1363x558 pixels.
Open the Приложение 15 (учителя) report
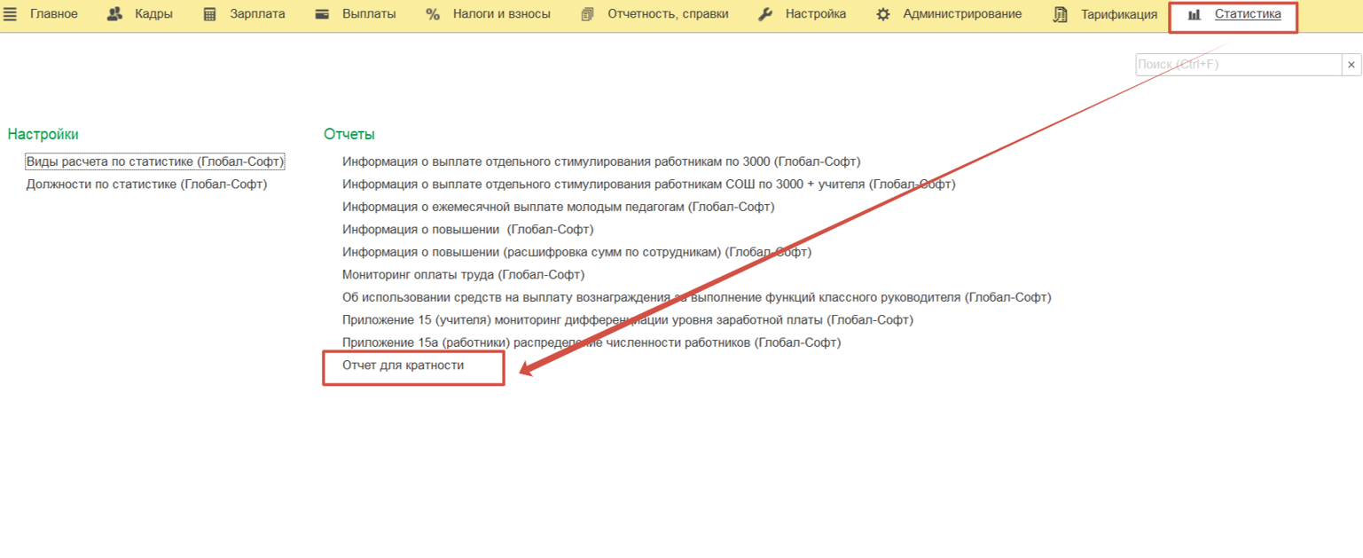pyautogui.click(x=627, y=319)
